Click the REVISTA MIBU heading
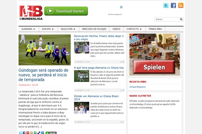Viewport: 202px width, 134px height. (x=138, y=82)
